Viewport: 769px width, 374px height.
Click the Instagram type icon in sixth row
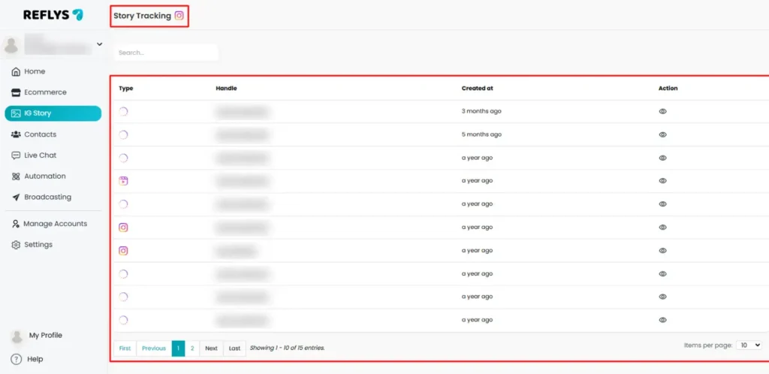coord(123,228)
